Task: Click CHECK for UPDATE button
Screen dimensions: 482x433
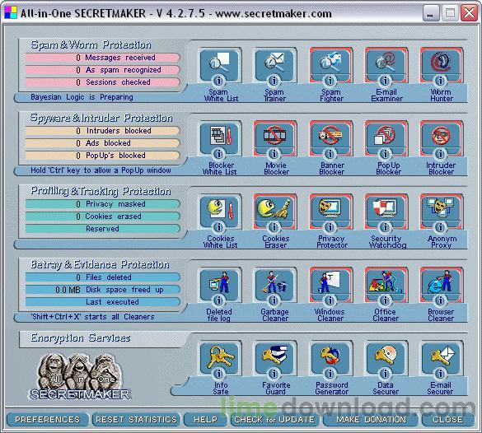Action: tap(274, 420)
